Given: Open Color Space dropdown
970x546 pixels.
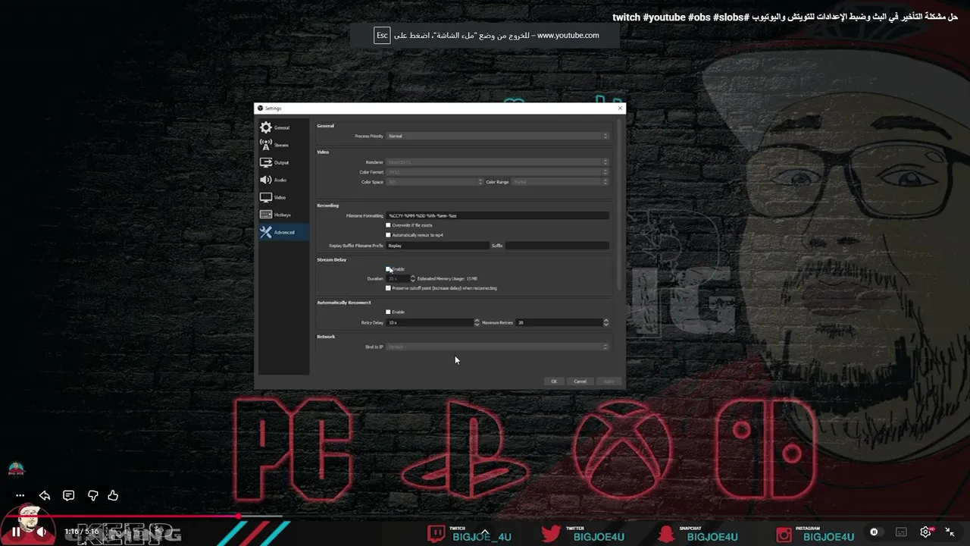Looking at the screenshot, I should tap(434, 182).
